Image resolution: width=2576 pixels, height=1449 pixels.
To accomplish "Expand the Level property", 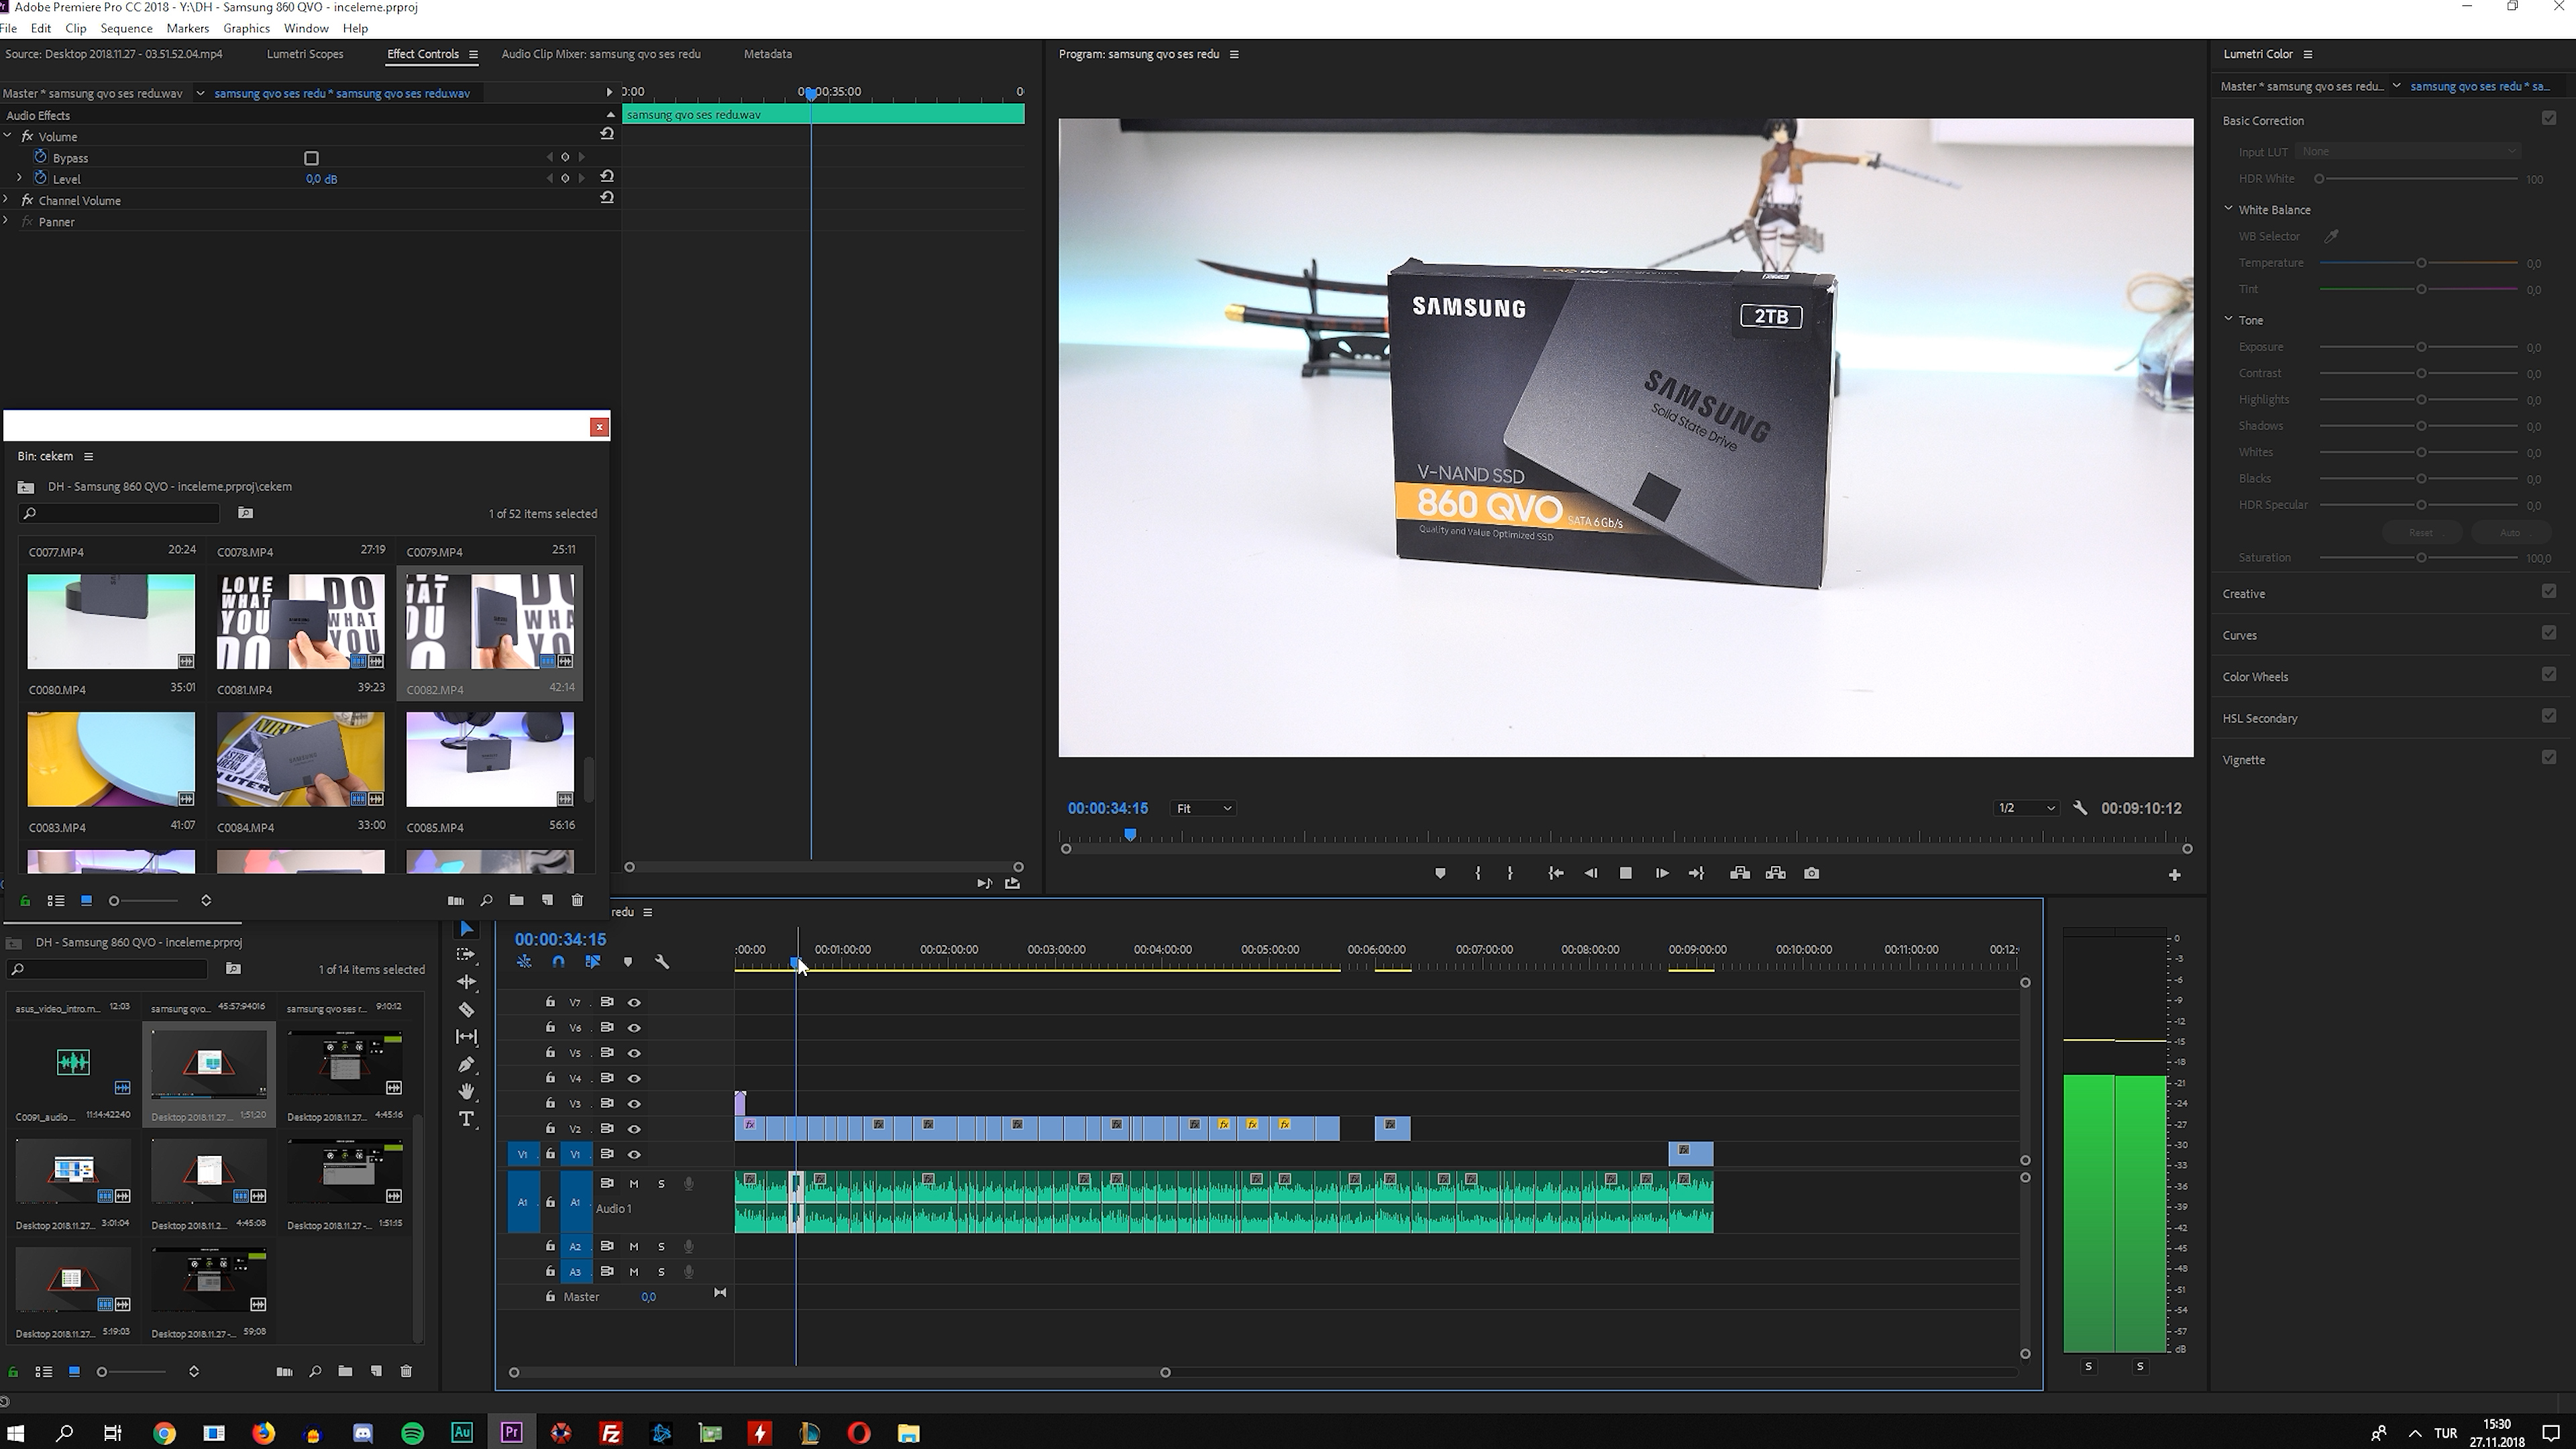I will [19, 178].
